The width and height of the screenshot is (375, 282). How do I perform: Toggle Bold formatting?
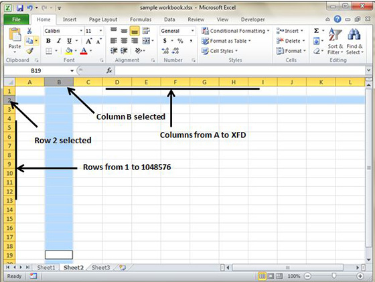tap(48, 41)
